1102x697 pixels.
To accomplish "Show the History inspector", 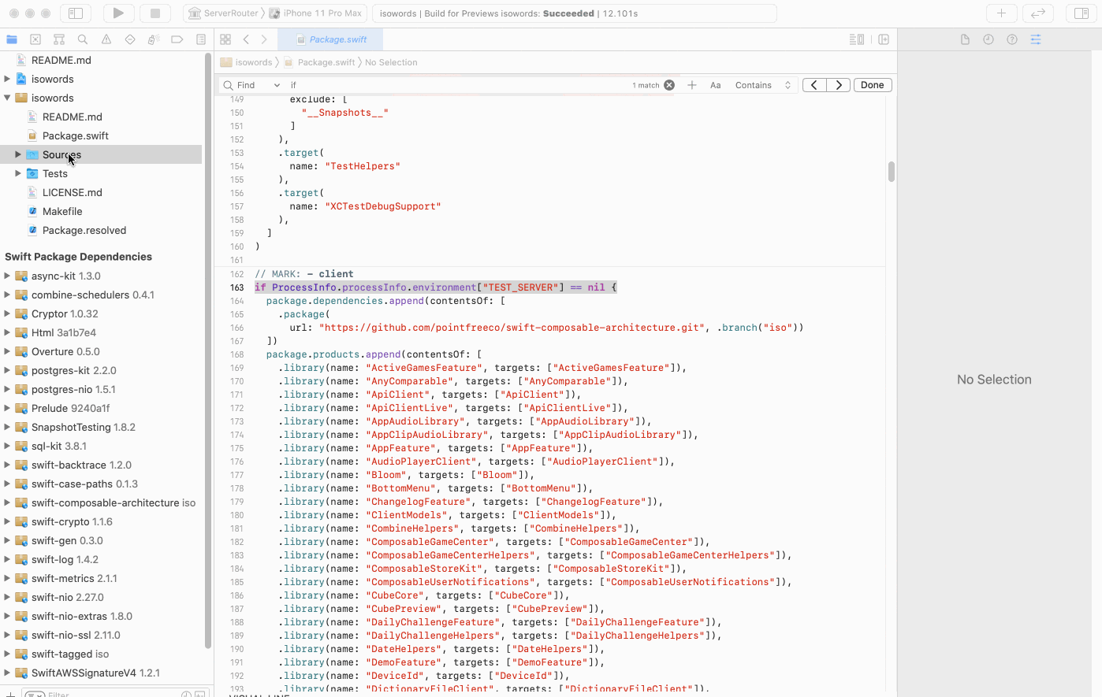I will tap(988, 39).
